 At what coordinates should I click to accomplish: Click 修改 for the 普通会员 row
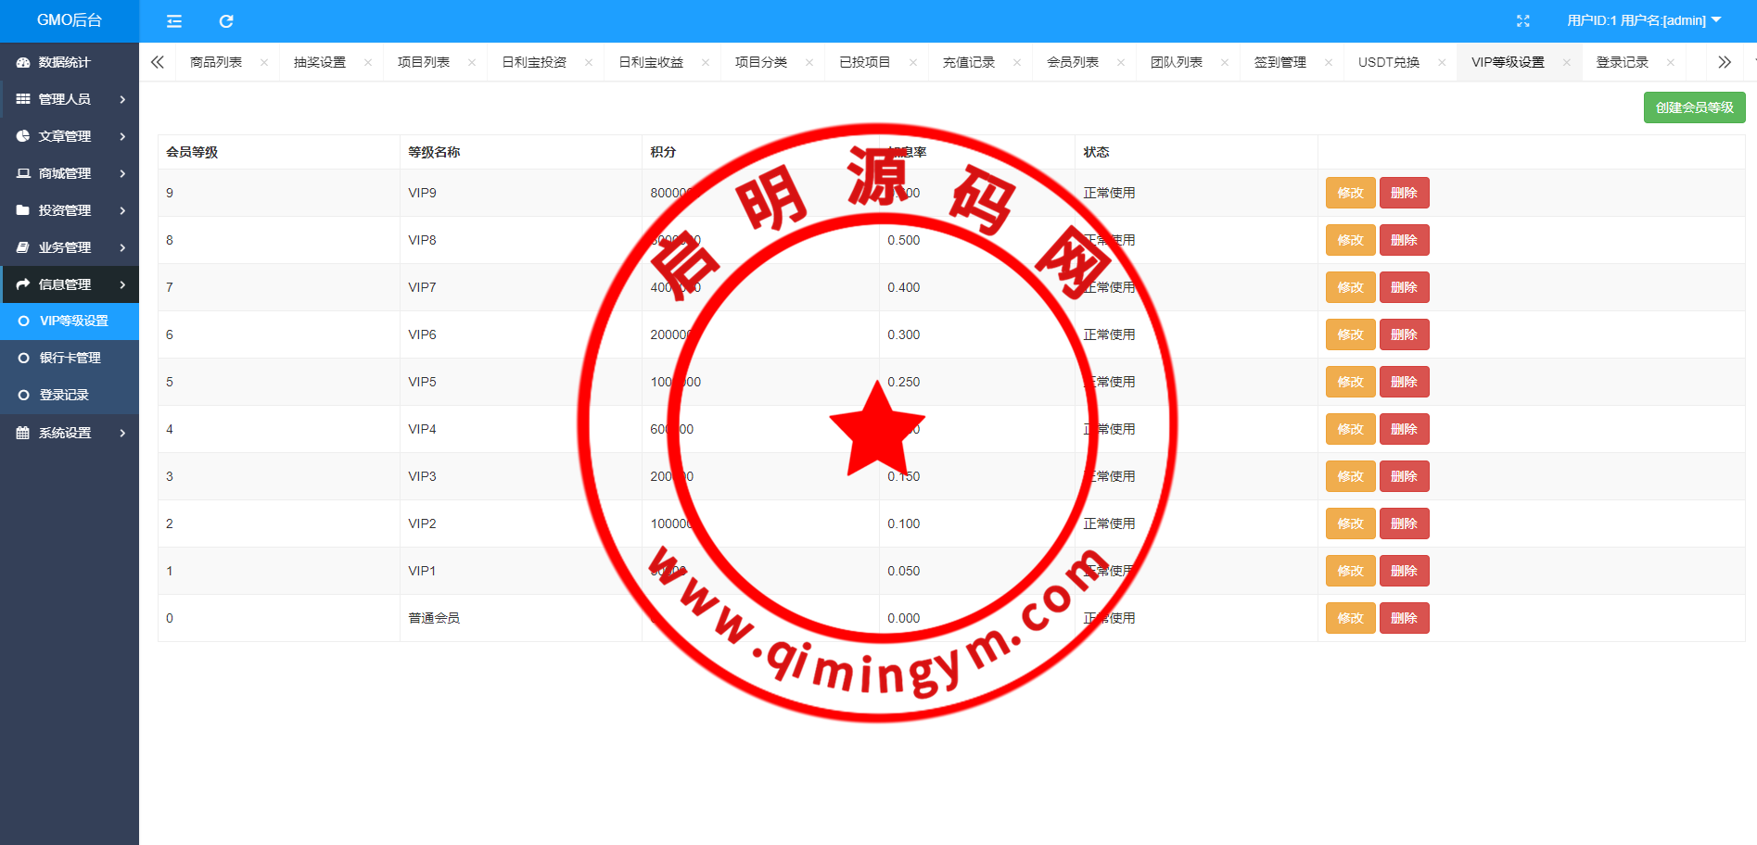(x=1350, y=618)
